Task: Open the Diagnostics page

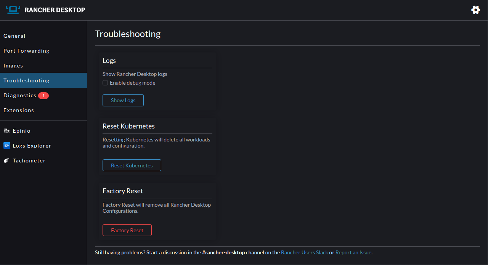Action: 20,95
